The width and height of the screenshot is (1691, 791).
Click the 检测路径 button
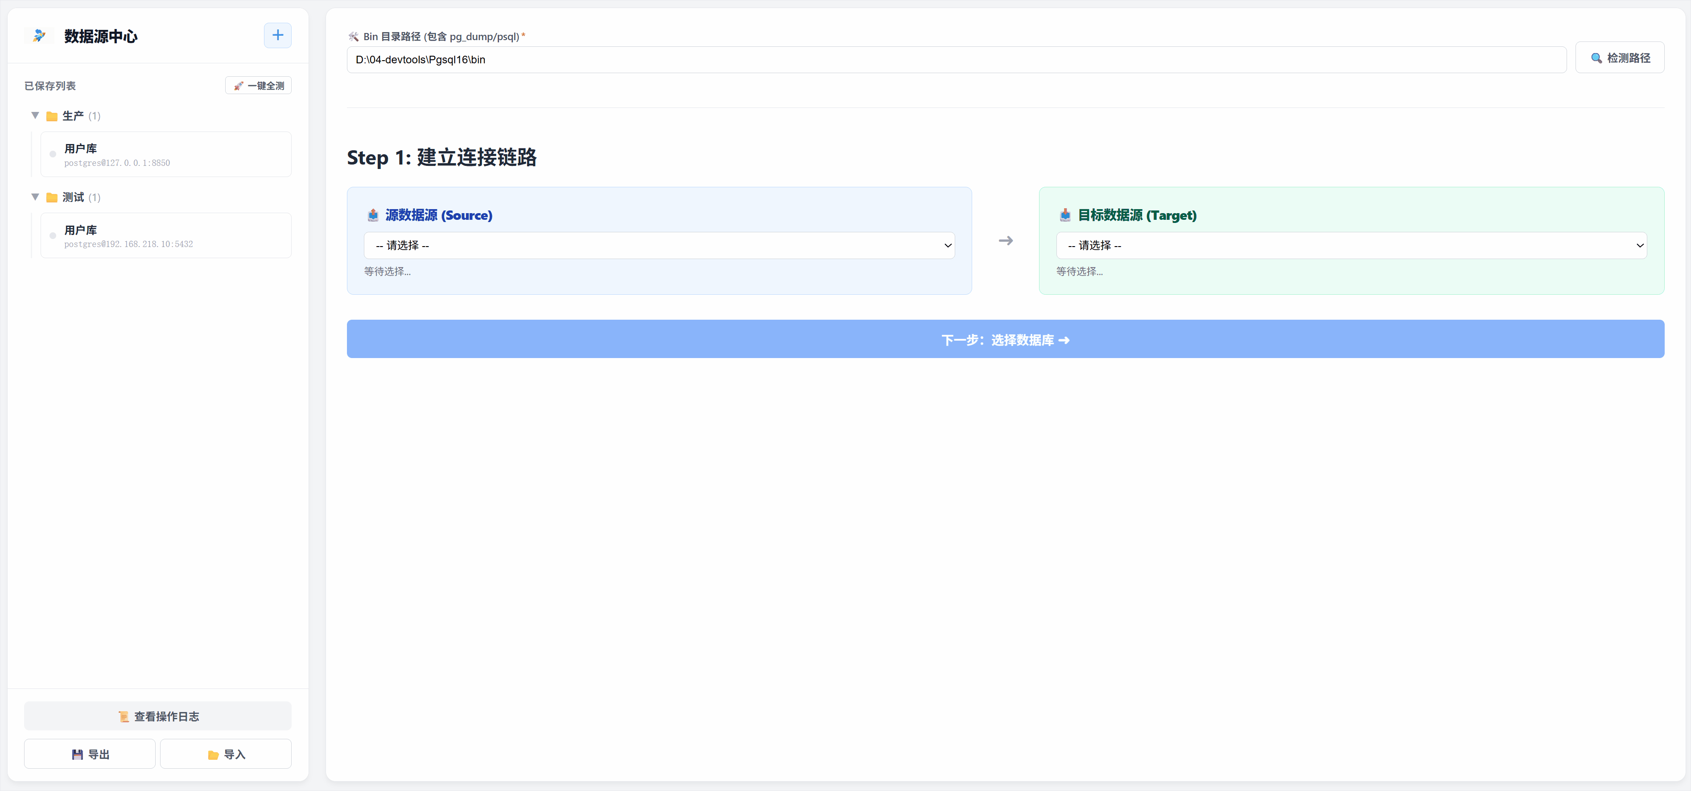point(1620,58)
